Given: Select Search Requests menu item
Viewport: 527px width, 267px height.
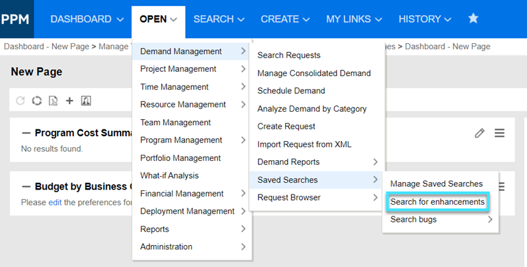Looking at the screenshot, I should point(289,55).
